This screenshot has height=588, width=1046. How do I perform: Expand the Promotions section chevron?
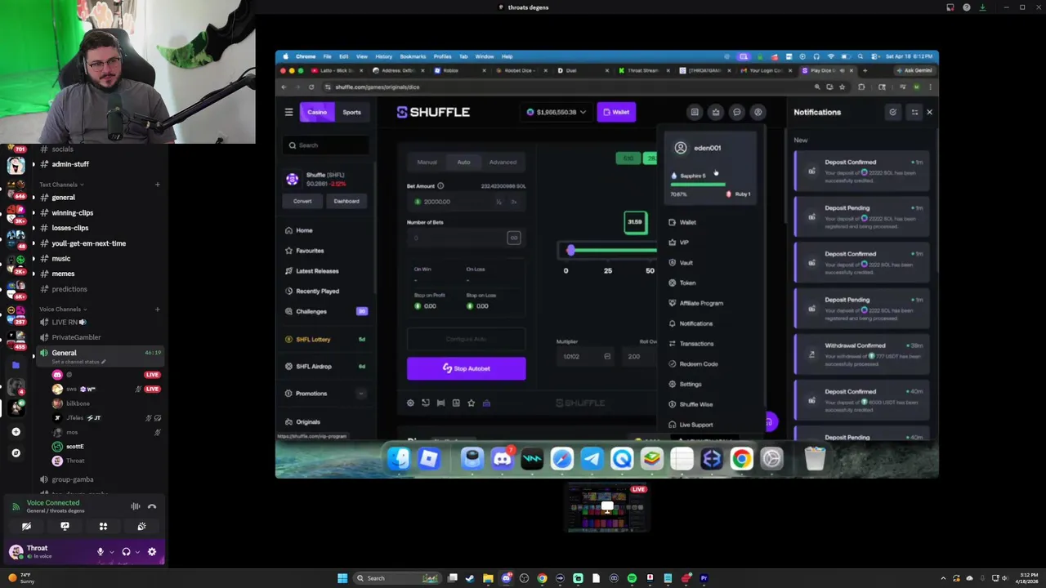click(361, 394)
